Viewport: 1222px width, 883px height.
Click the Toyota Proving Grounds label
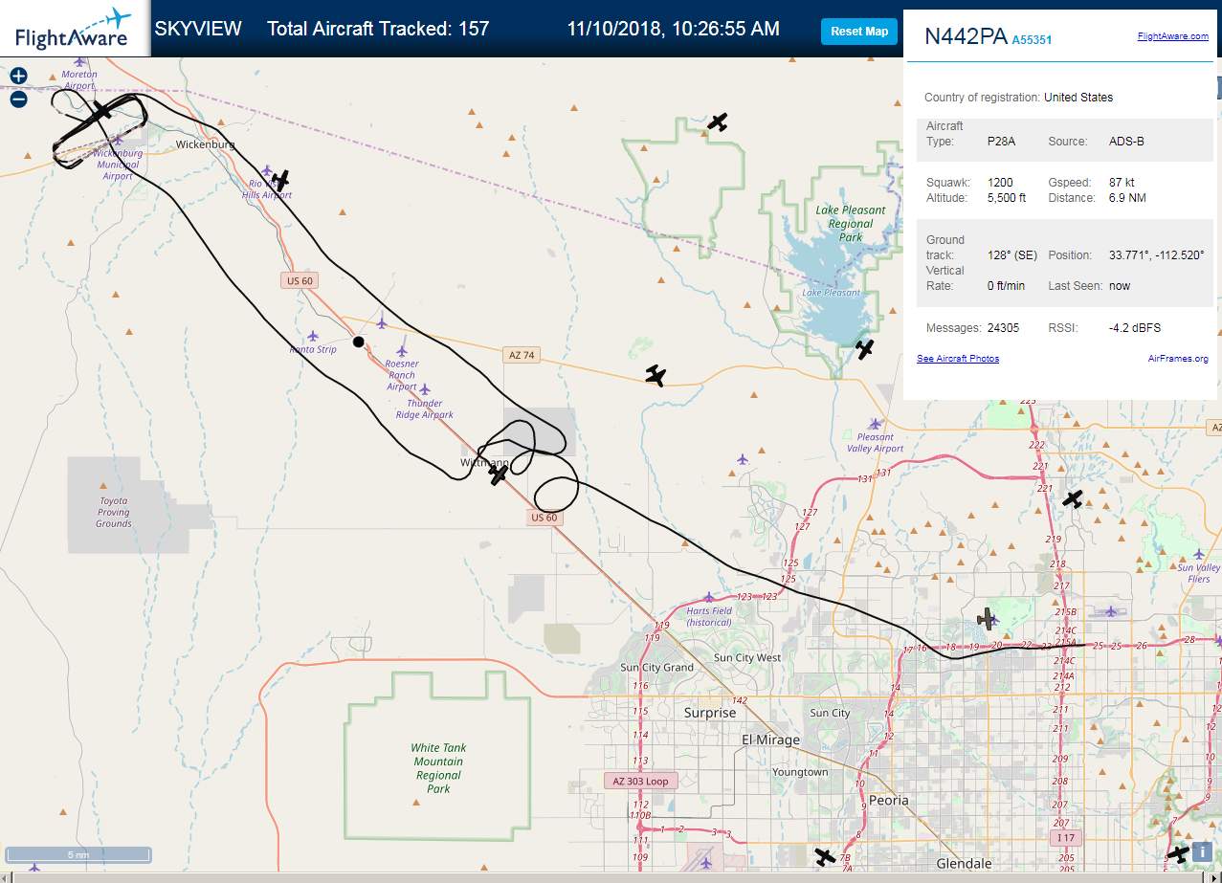point(114,512)
